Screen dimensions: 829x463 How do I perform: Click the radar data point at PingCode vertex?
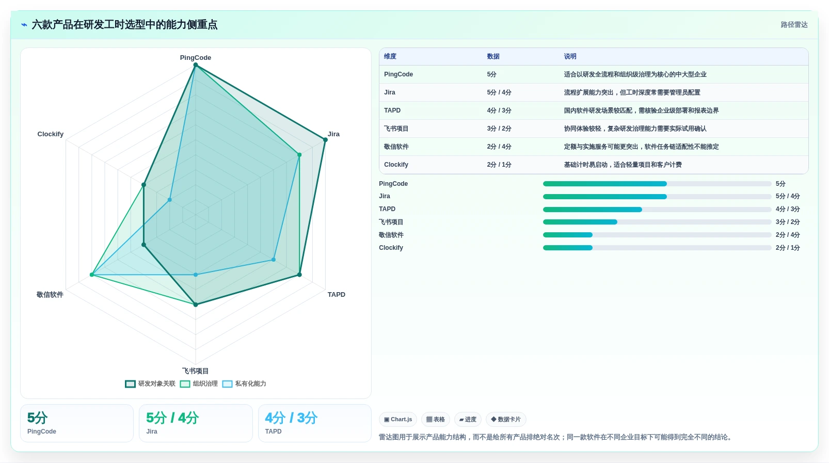(196, 65)
